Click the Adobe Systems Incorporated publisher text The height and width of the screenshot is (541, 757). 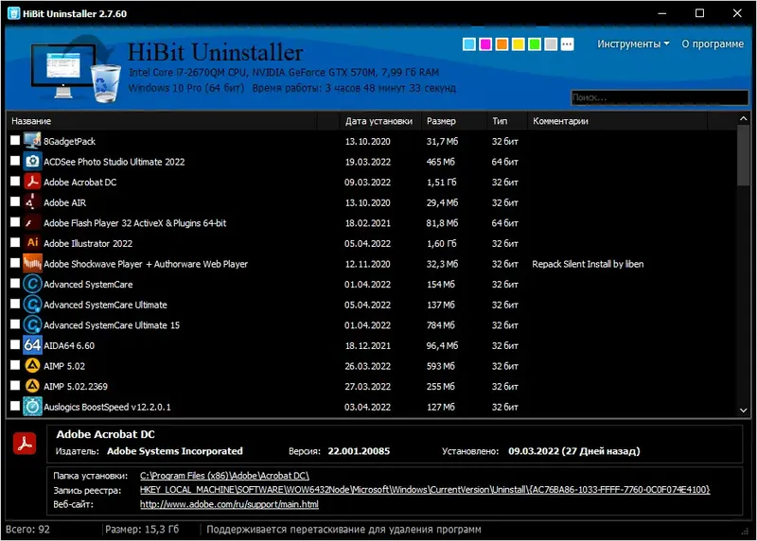175,451
